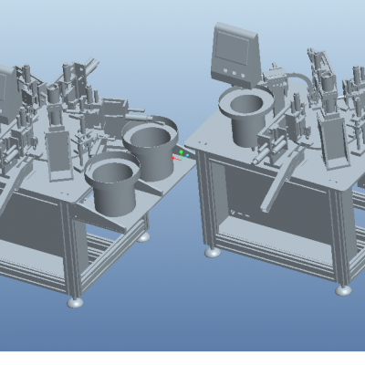This screenshot has width=365, height=365.
Task: Select the inclined tray plate on left machine
Action: tap(59, 157)
